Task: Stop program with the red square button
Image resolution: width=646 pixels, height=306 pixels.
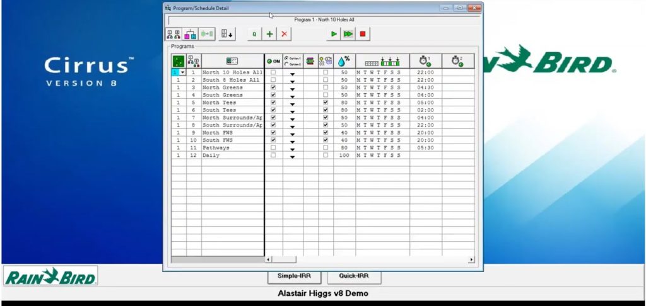Action: point(363,34)
